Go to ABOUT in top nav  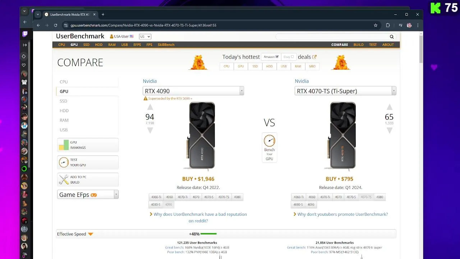click(x=388, y=45)
